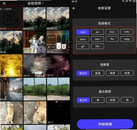Choose wmv video format
Screen dimensions: 137x130
click(83, 39)
